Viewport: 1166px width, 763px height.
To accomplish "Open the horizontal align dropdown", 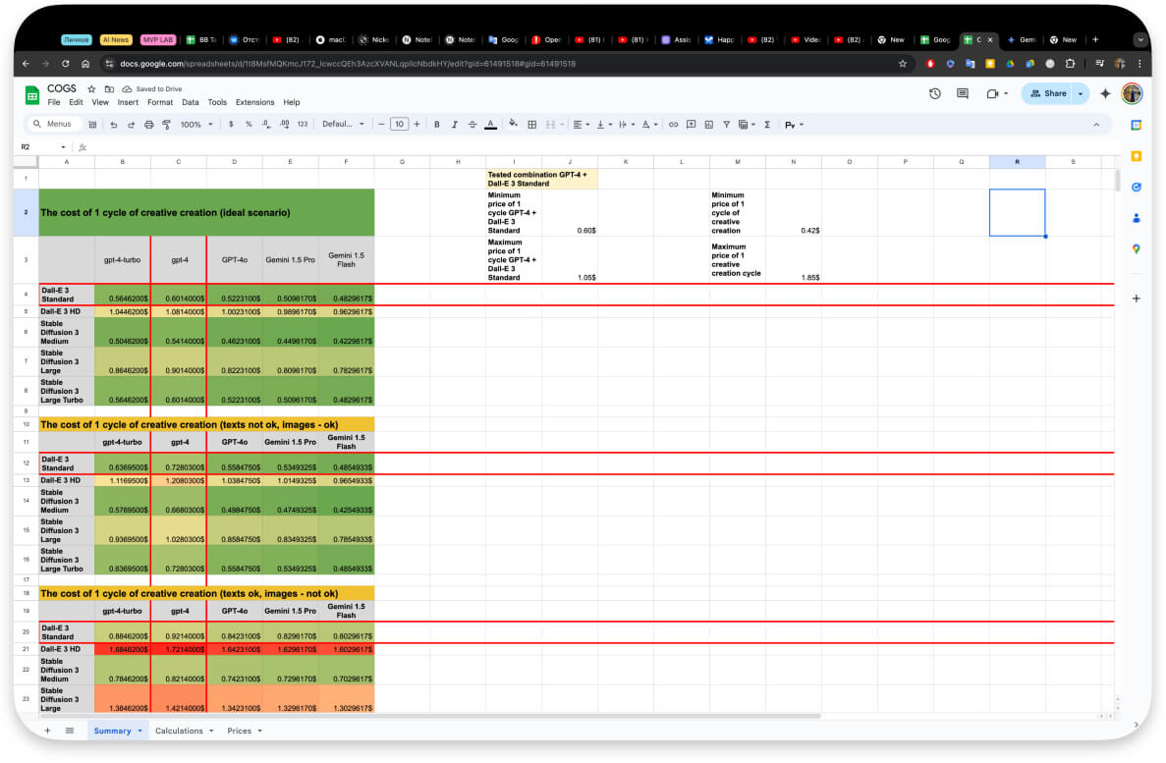I will tap(581, 125).
